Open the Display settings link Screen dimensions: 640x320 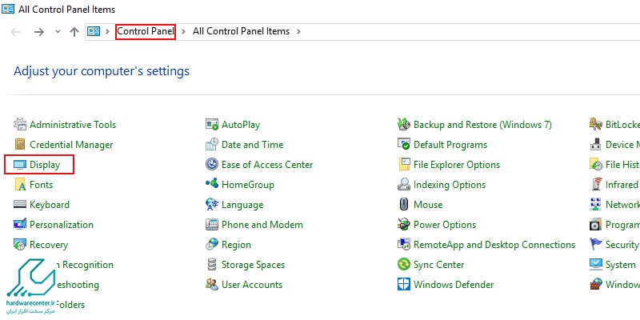(x=45, y=165)
